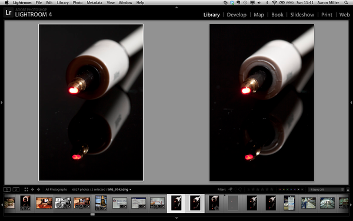Collapse the bottom filmstrip panel arrow
The height and width of the screenshot is (221, 353).
(x=176, y=218)
